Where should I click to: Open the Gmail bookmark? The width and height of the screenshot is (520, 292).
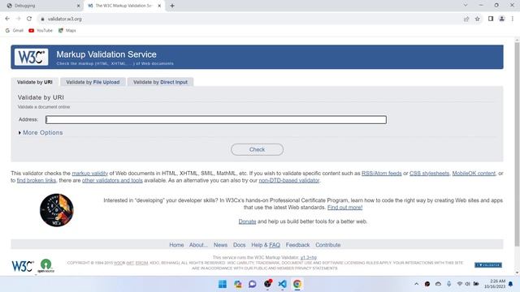15,31
